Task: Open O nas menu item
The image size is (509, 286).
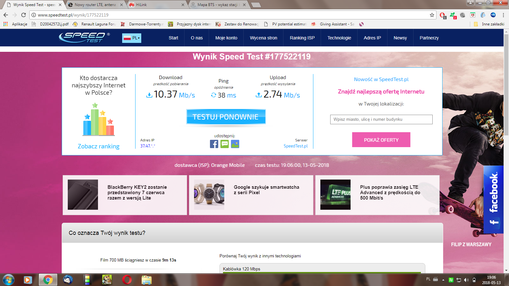Action: 197,38
